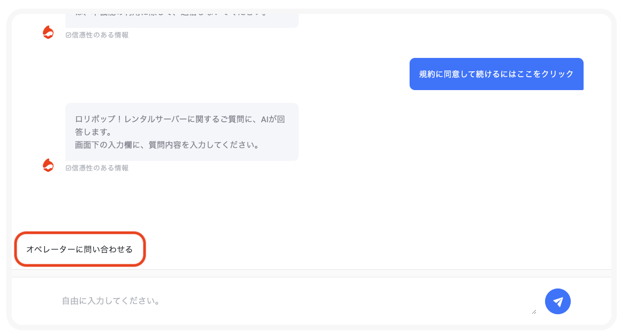The image size is (620, 333).
Task: Click the bot avatar beside the ロリポップ message
Action: pos(48,165)
